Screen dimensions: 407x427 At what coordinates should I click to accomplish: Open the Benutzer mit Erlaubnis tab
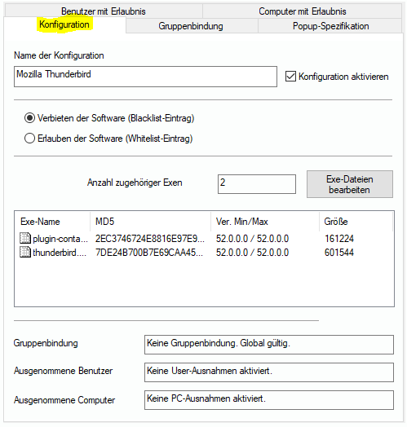coord(104,11)
